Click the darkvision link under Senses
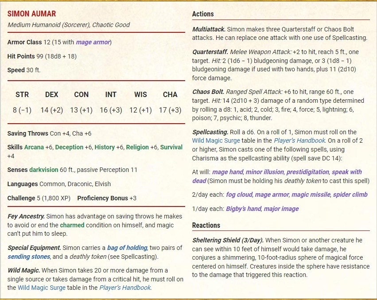Image resolution: width=377 pixels, height=300 pixels. [44, 170]
